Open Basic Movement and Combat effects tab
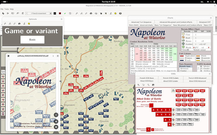The width and height of the screenshot is (217, 135). [187, 25]
